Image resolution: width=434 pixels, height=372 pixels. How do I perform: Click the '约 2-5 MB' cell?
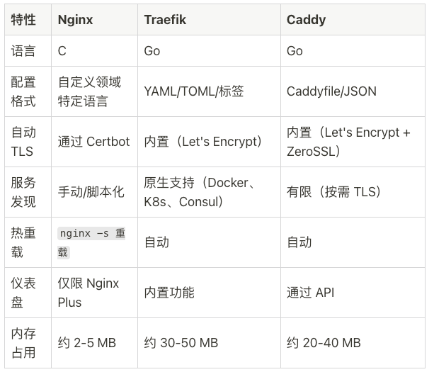[x=86, y=343]
